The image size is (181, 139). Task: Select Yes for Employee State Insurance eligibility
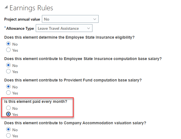coord(8,50)
